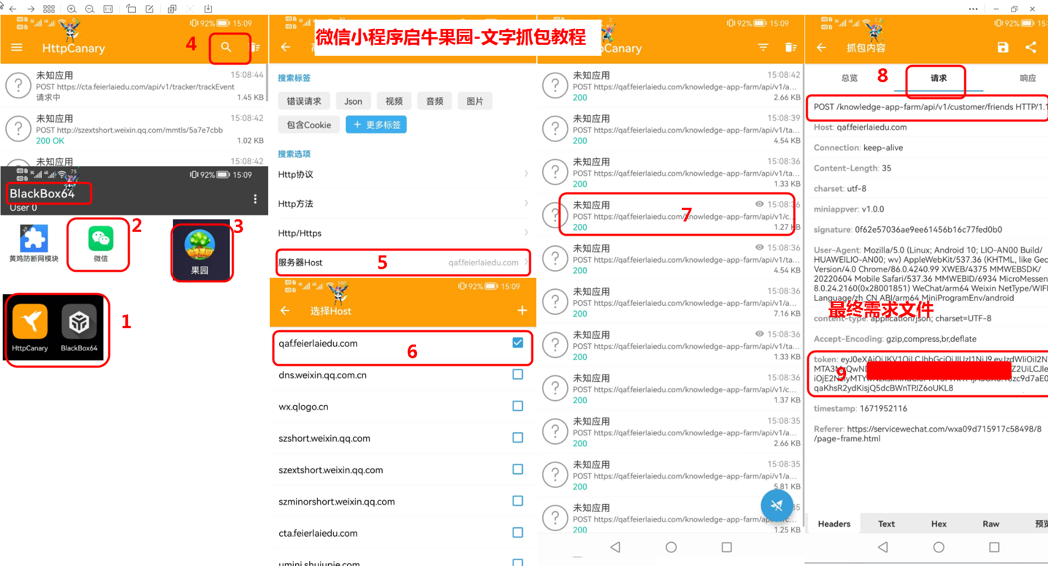The height and width of the screenshot is (566, 1048).
Task: Open the 15:08:42 2.66 KB request row
Action: coord(671,86)
